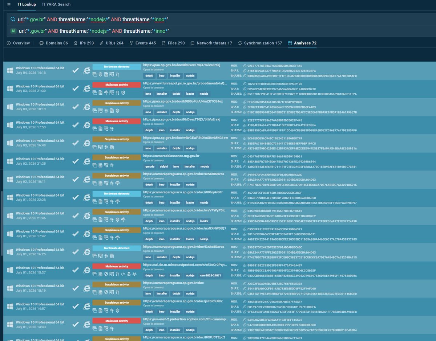436x341 pixels.
Task: Click the checkmark icon in July 01 17:42 row
Action: (76, 234)
